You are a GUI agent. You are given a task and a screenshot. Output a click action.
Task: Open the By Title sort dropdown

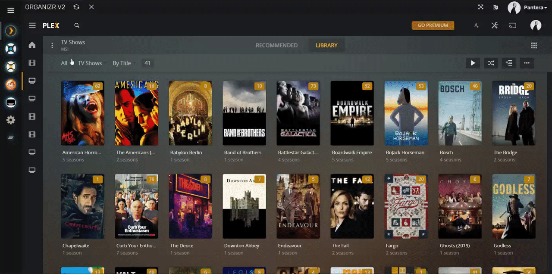[x=123, y=63]
